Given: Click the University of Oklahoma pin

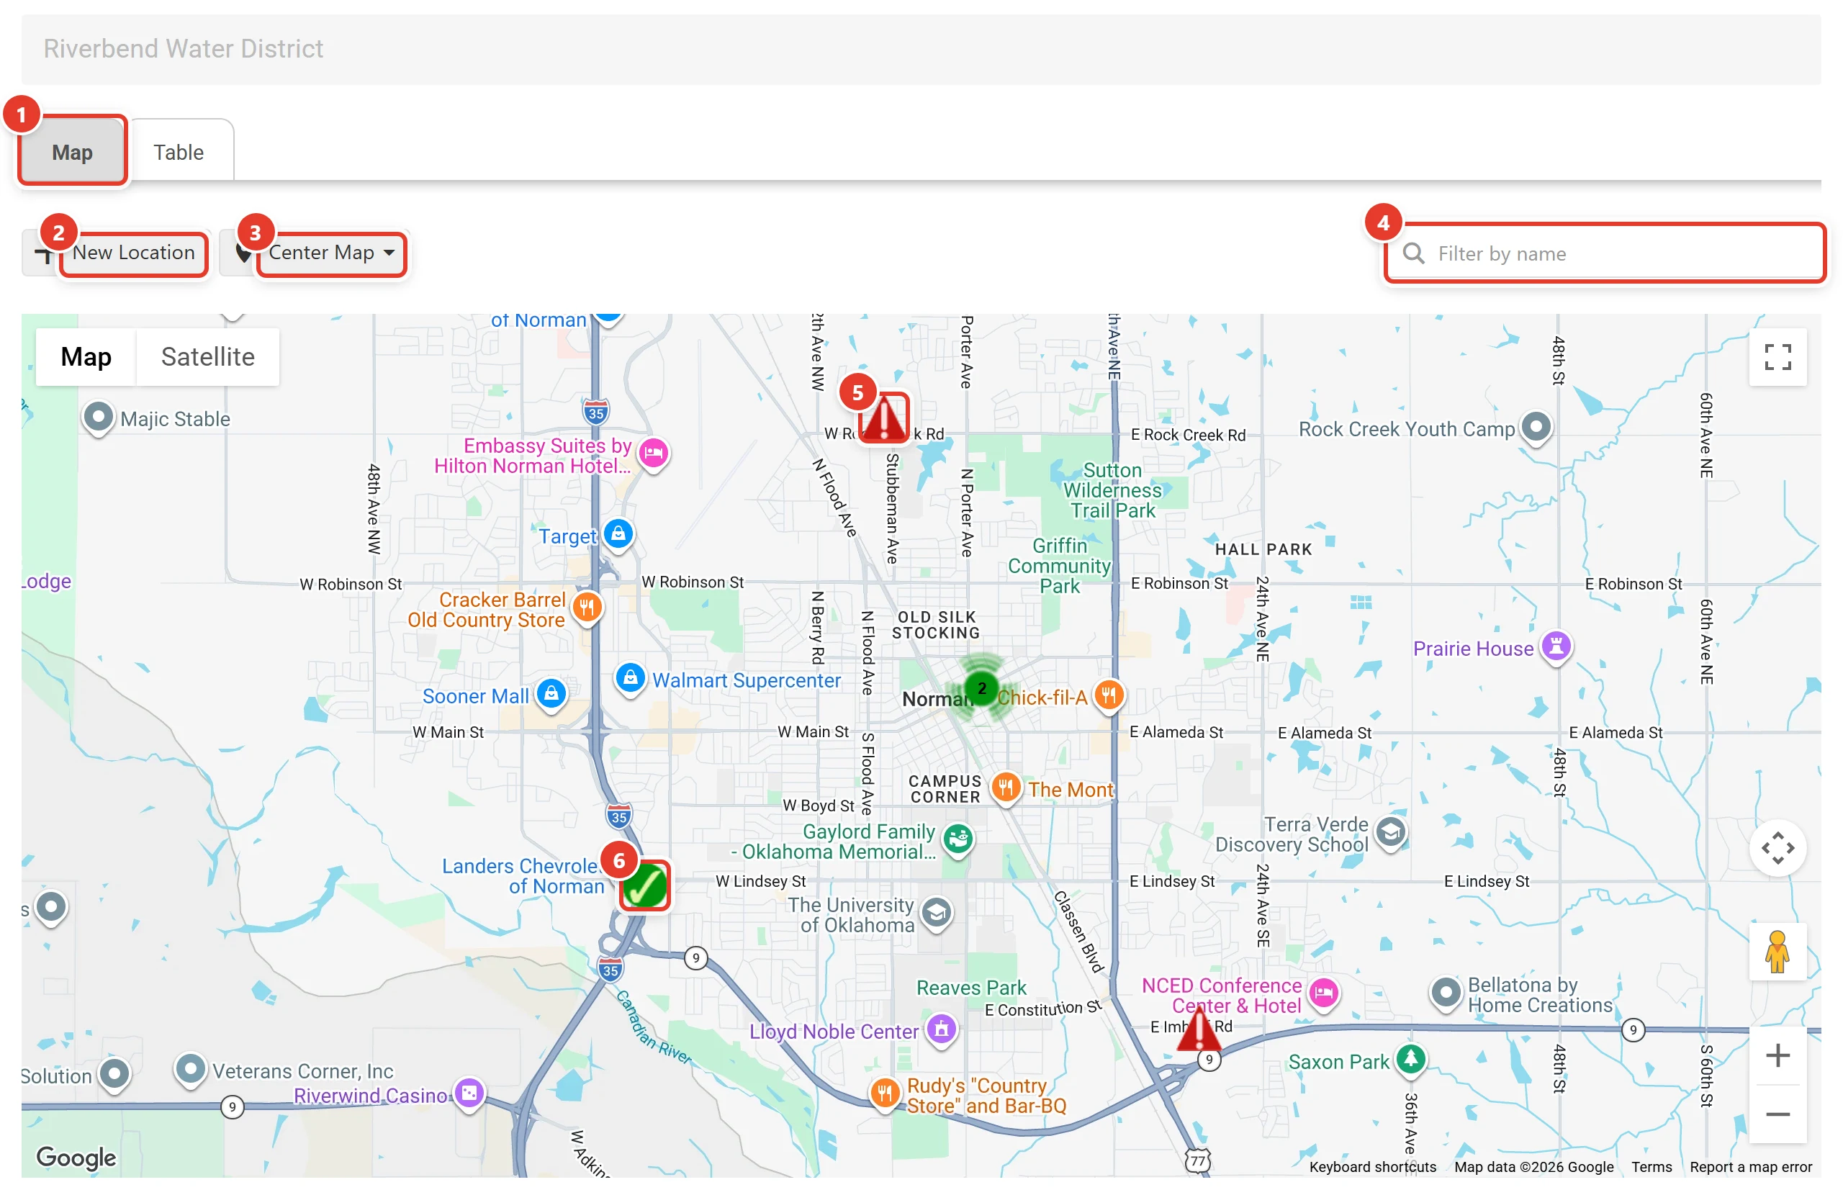Looking at the screenshot, I should coord(936,914).
